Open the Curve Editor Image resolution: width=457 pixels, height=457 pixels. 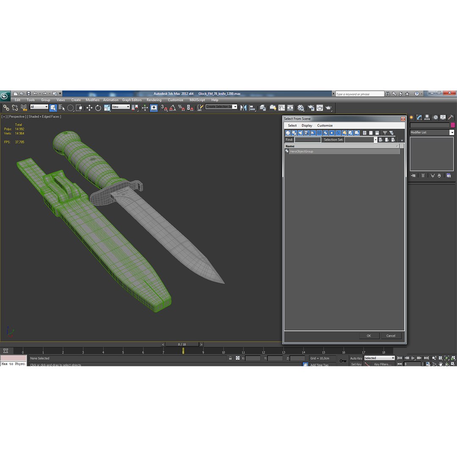pos(281,108)
